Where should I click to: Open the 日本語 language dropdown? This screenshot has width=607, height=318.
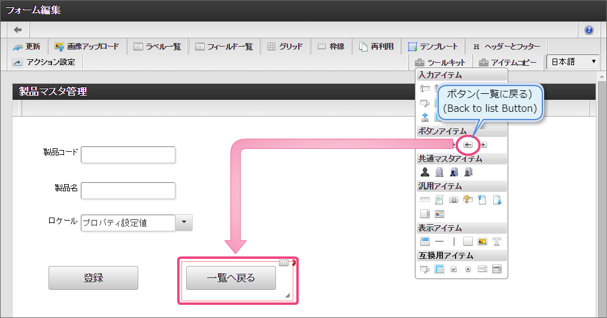tap(573, 62)
